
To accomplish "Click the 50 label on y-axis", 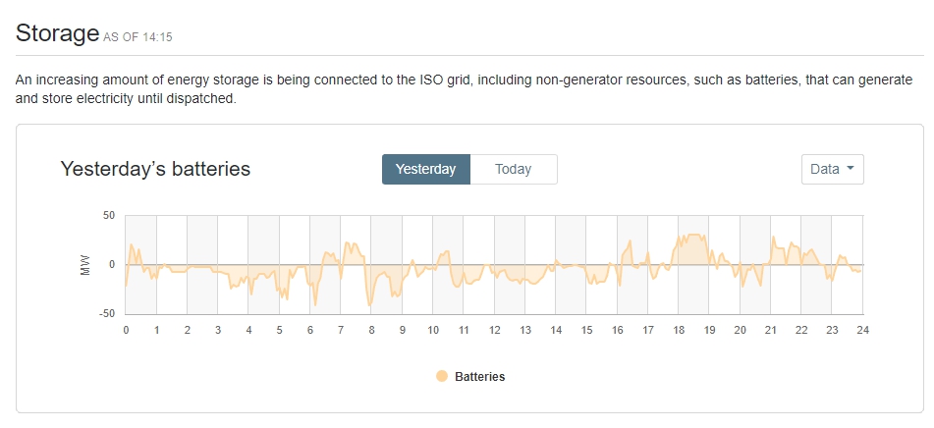I will pyautogui.click(x=109, y=216).
